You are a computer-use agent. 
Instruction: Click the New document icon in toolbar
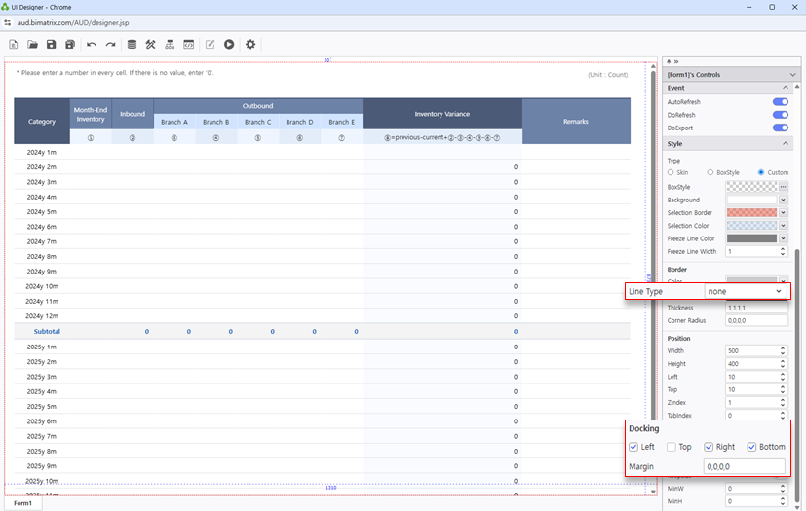[x=14, y=45]
